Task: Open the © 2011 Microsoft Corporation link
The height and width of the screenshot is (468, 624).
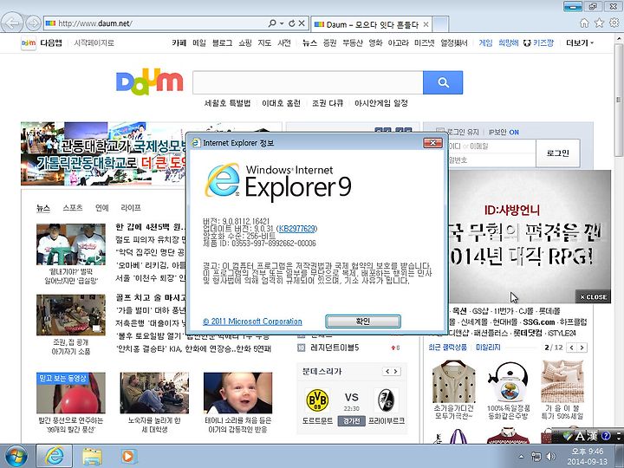Action: [x=252, y=322]
